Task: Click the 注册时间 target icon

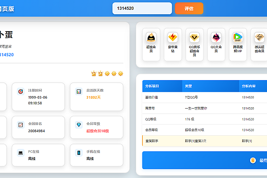Action: (20, 92)
